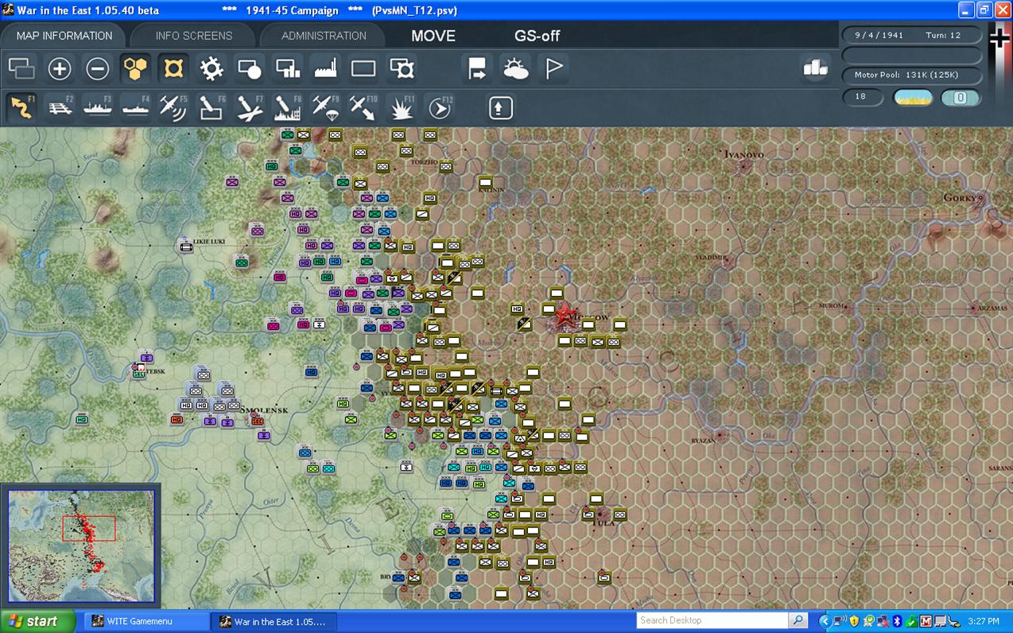Click the teal indicator showing 0
The width and height of the screenshot is (1013, 633).
(960, 98)
